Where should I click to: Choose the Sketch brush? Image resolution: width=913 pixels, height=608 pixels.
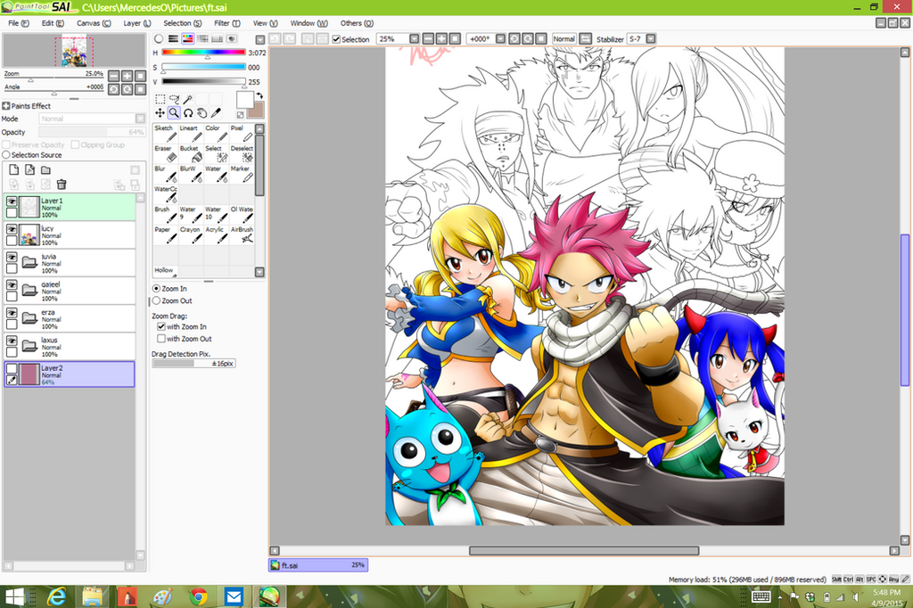point(165,134)
